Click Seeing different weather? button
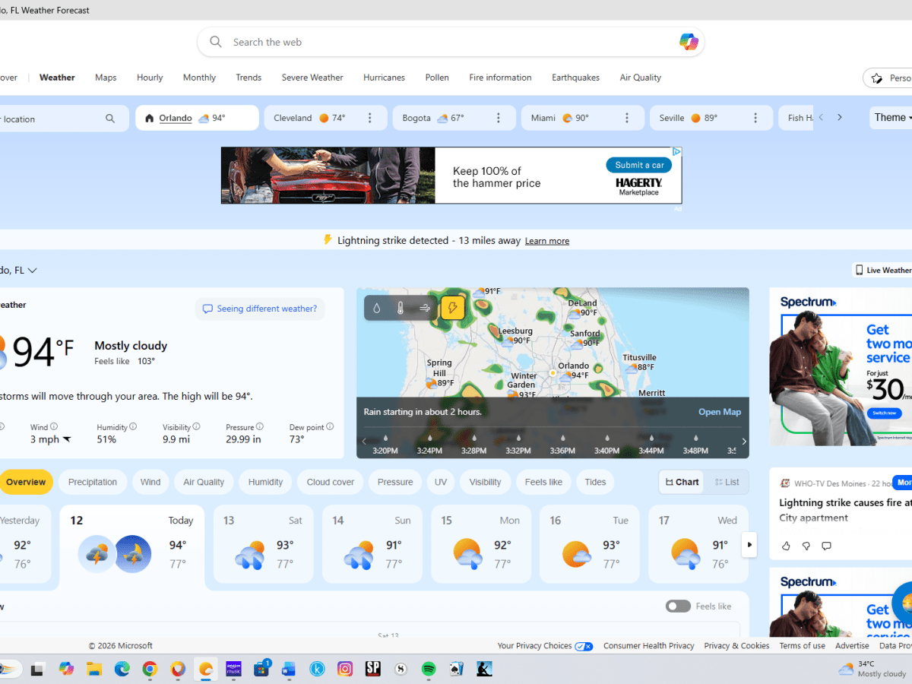 tap(260, 309)
